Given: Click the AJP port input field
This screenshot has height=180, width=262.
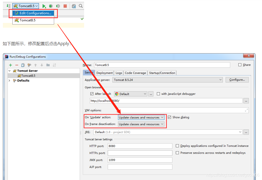Looking at the screenshot, I should click(140, 167).
